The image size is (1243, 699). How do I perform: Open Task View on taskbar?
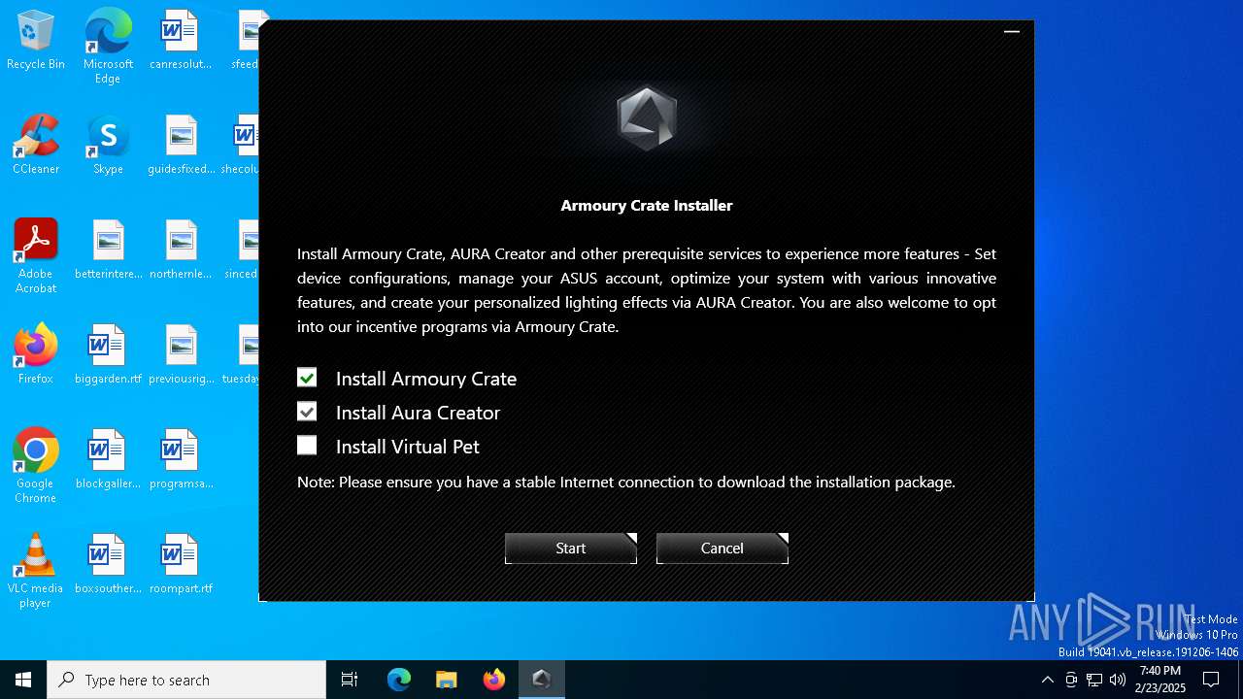pyautogui.click(x=350, y=680)
